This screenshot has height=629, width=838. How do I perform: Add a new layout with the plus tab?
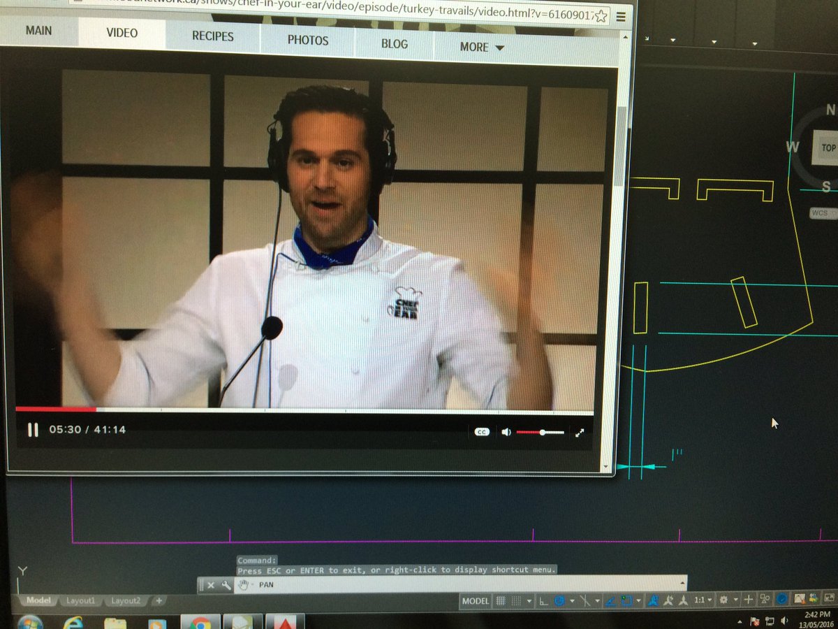[159, 600]
